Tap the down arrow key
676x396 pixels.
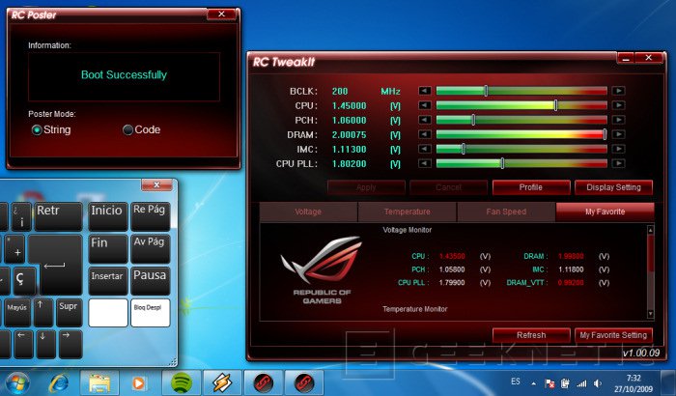(45, 344)
